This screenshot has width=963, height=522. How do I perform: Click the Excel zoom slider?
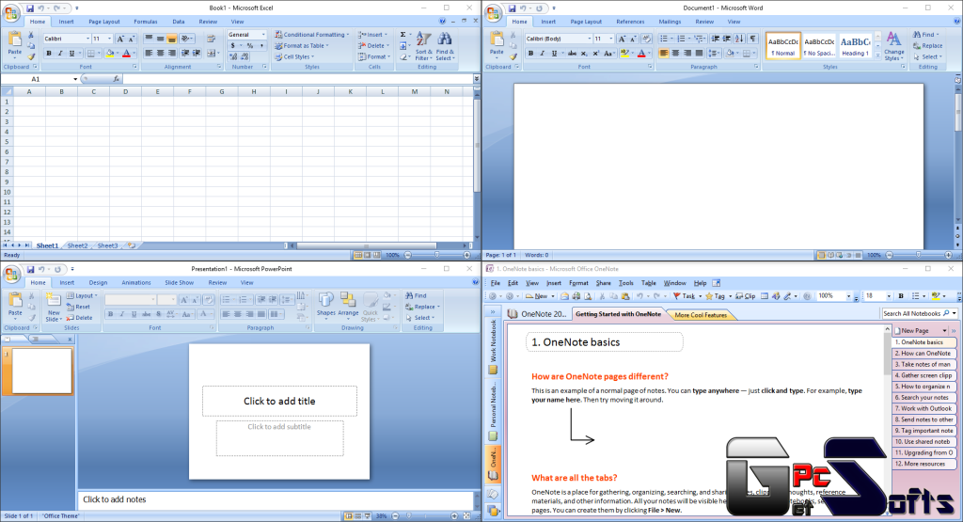pyautogui.click(x=436, y=255)
